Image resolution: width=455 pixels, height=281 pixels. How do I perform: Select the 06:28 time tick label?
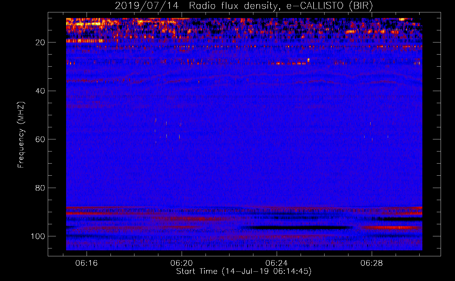tap(372, 263)
